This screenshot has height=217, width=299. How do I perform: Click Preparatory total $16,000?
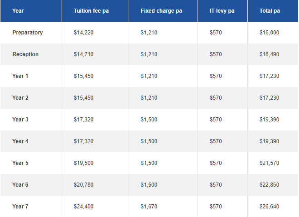point(269,33)
